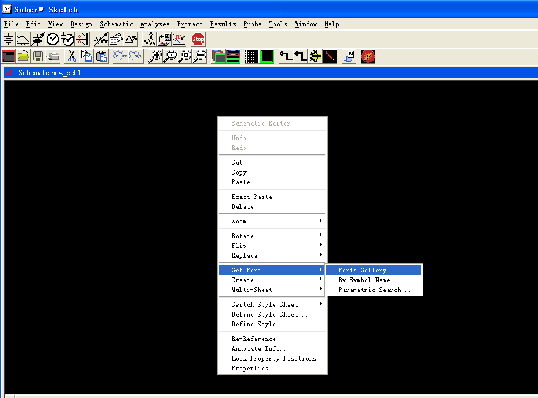Viewport: 538px width, 398px height.
Task: Click the Schematic new_sch1 title bar
Action: pos(271,73)
